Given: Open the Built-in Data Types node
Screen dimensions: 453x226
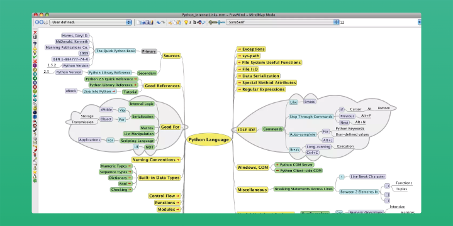Looking at the screenshot, I should click(x=159, y=178).
